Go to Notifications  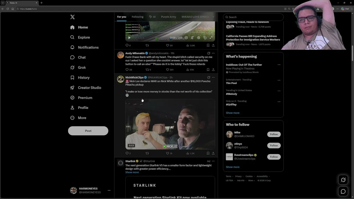84,47
